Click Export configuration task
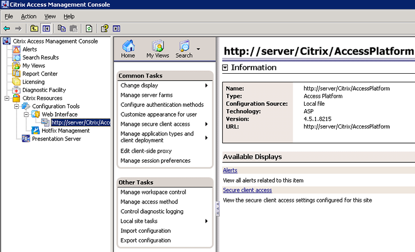Viewport: 415px width, 252px height. tap(145, 241)
